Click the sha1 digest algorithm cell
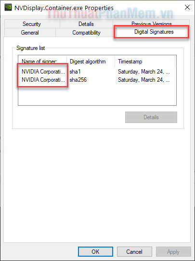Viewport: 195px width, 261px height. [75, 72]
